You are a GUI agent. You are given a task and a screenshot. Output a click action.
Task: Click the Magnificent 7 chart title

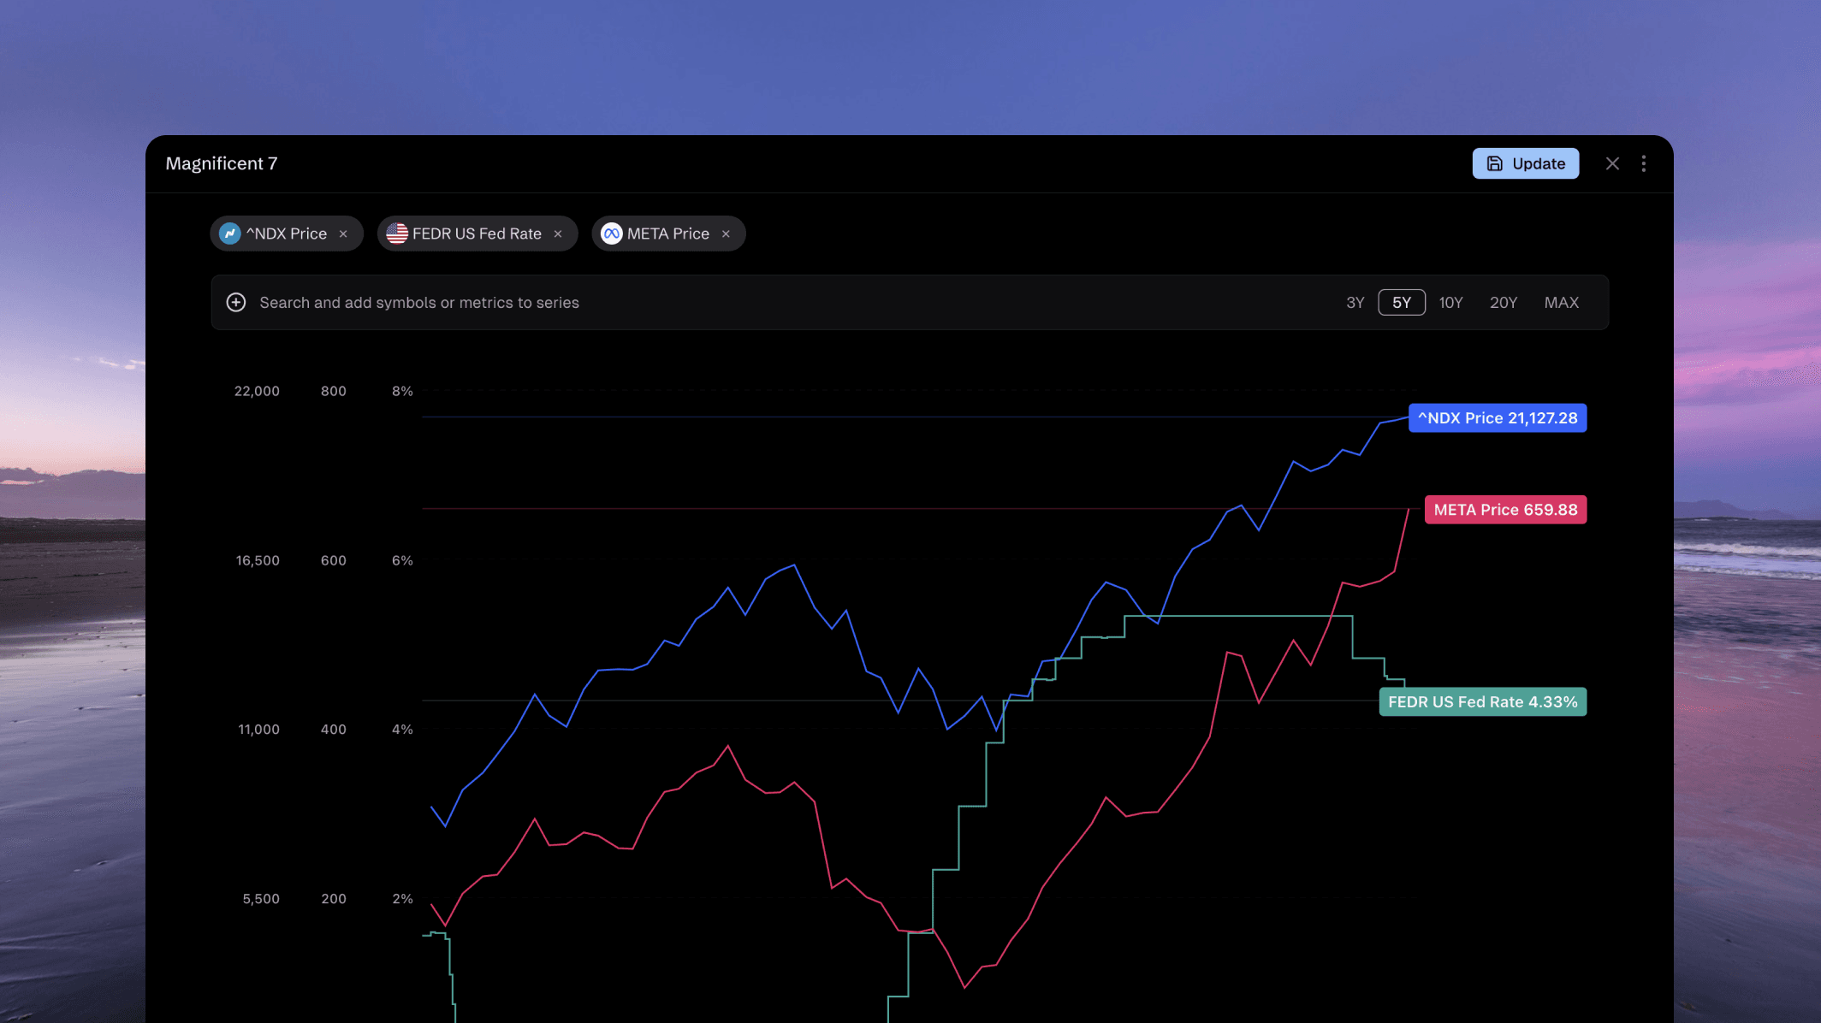tap(222, 163)
